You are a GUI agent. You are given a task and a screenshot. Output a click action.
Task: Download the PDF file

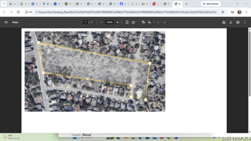[231, 22]
